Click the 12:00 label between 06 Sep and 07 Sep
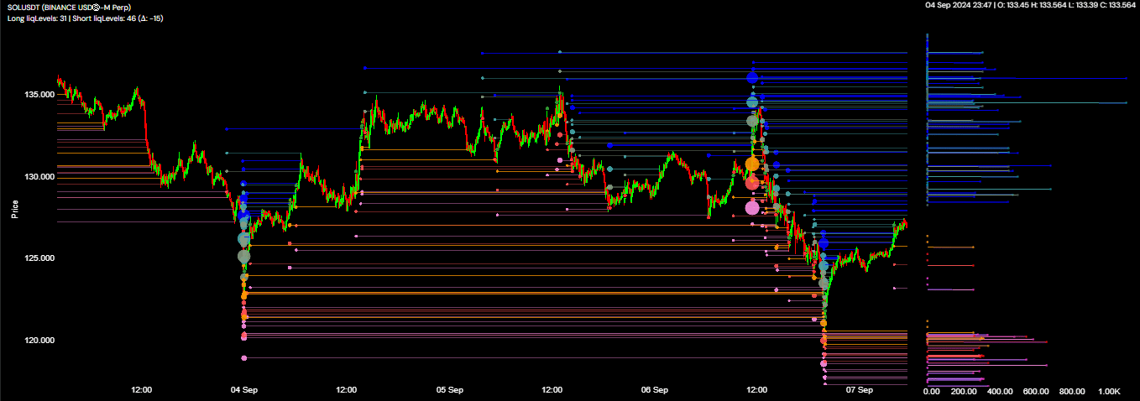This screenshot has width=1140, height=401. tap(757, 390)
